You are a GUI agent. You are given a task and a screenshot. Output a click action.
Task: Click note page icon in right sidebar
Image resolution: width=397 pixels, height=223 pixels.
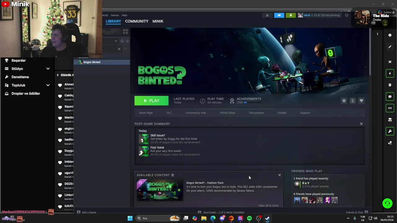[x=390, y=85]
